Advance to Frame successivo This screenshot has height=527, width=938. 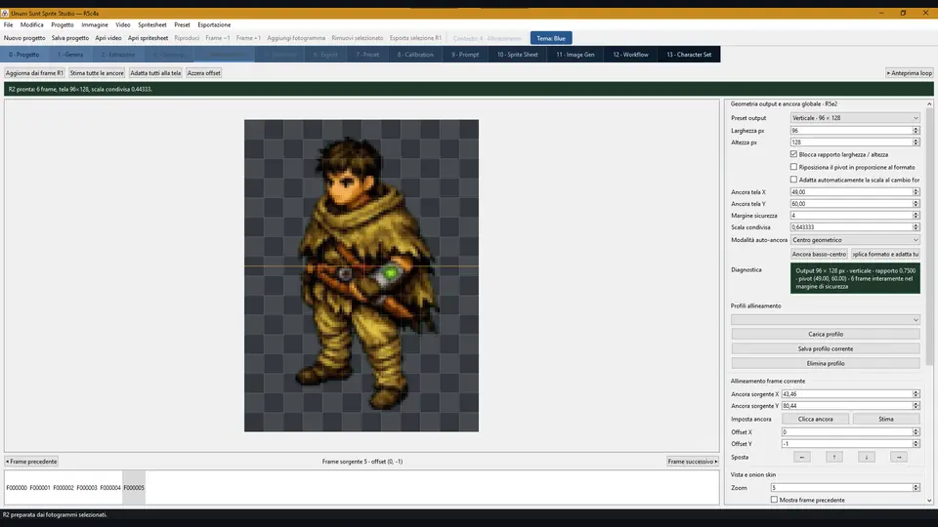click(692, 462)
